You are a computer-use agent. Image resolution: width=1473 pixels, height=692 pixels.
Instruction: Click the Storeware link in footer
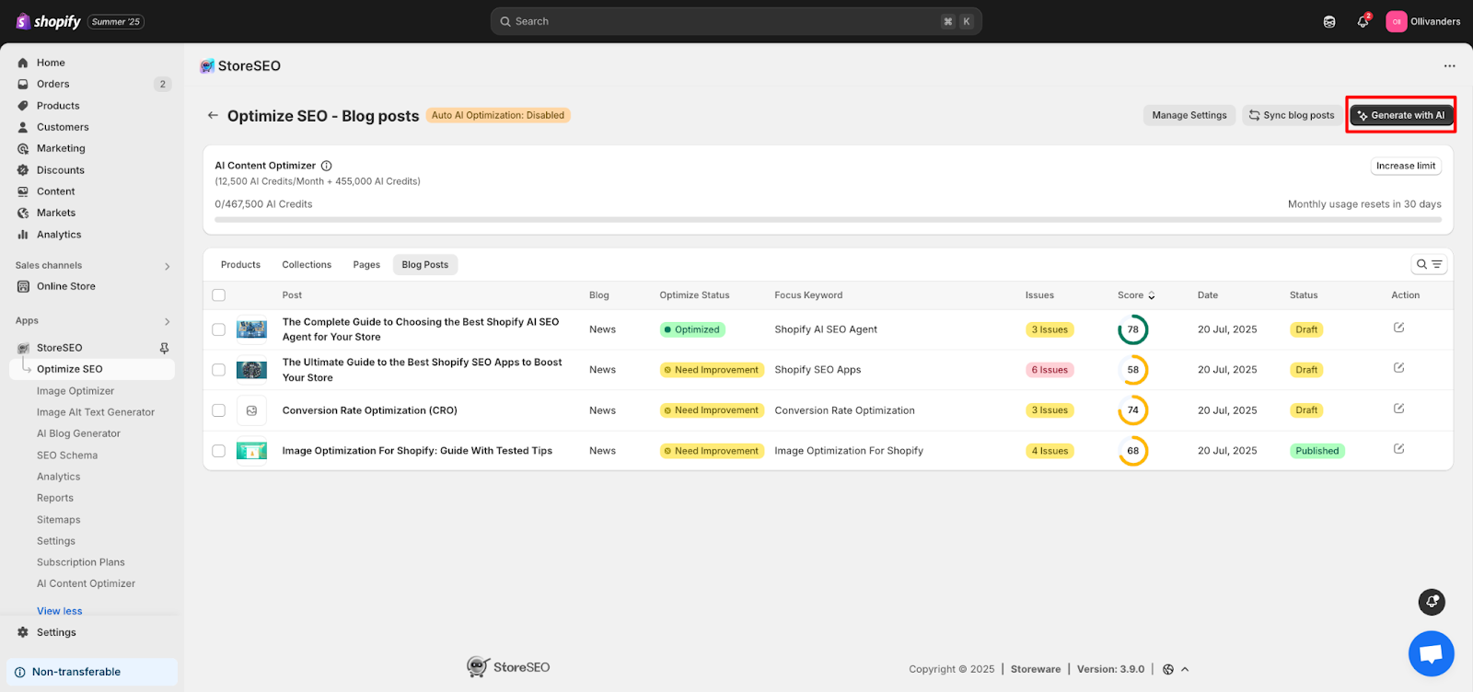coord(1036,669)
